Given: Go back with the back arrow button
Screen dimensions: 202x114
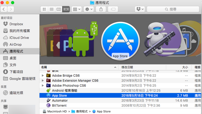Looking at the screenshot, I should tap(4, 9).
